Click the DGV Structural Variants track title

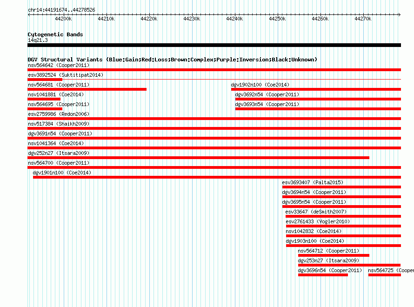pyautogui.click(x=173, y=60)
